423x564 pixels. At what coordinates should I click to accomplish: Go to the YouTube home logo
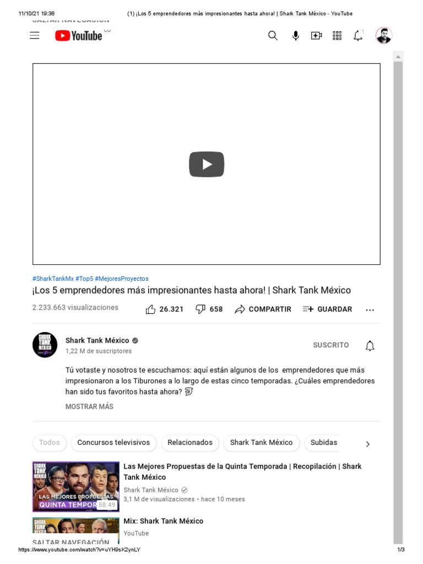pyautogui.click(x=78, y=36)
